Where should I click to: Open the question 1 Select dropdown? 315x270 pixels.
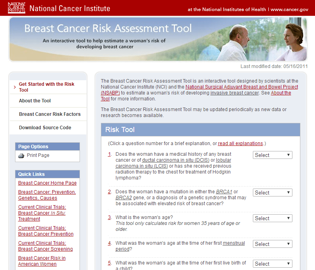pos(272,155)
